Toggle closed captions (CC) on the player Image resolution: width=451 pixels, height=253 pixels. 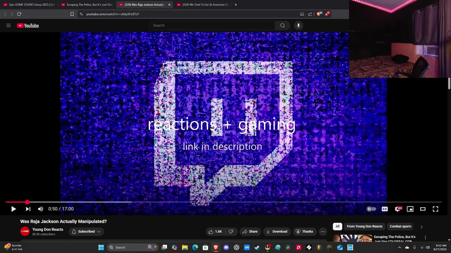point(385,209)
